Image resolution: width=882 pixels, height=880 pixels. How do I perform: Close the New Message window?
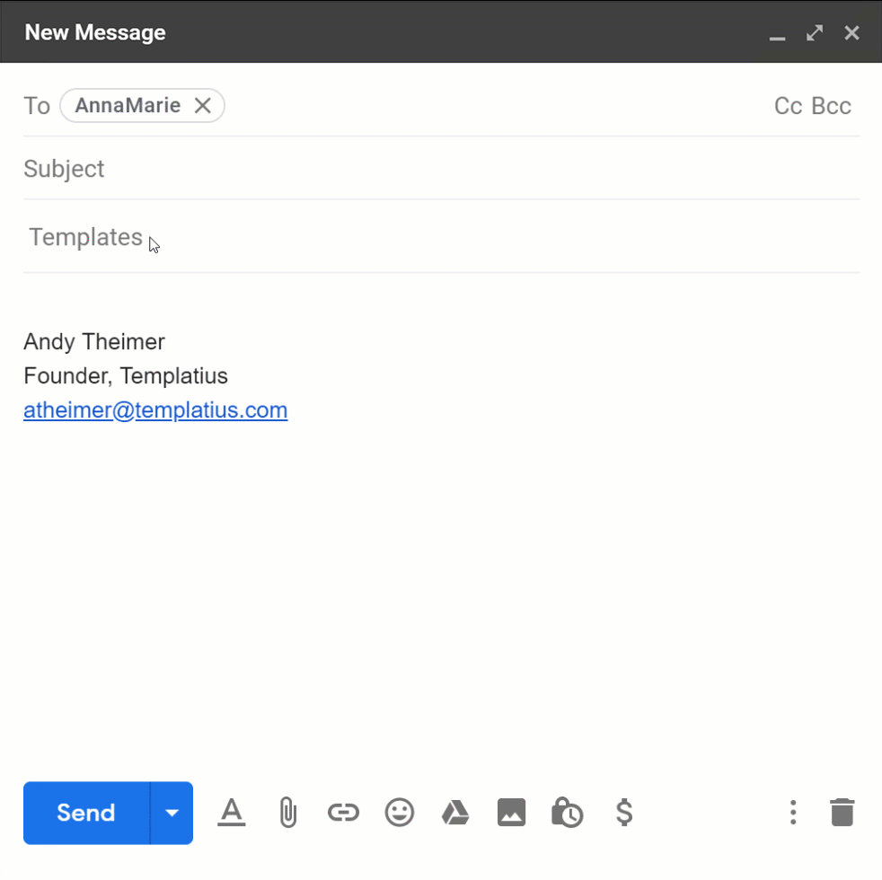[851, 32]
